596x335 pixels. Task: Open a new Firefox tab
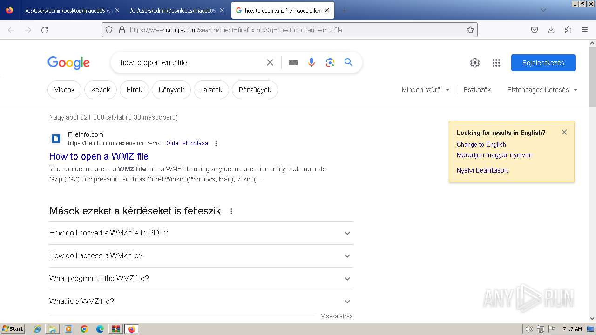[344, 10]
